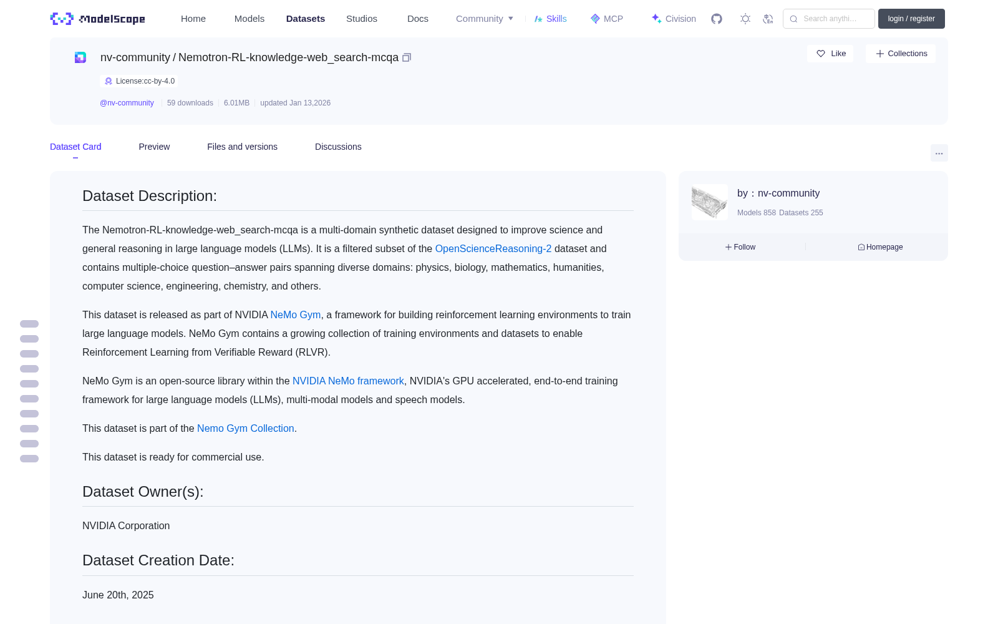The image size is (998, 624).
Task: Open the three-dots more options button
Action: pyautogui.click(x=939, y=153)
